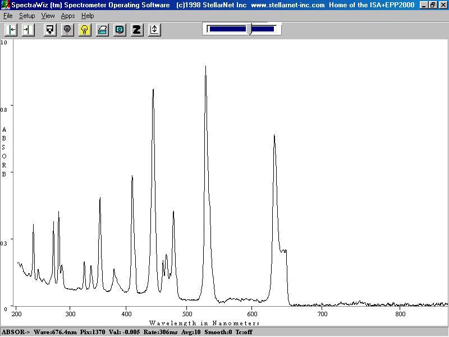Click the Wave:676.4nm status bar readout
Screen dimensions: 449x337
pyautogui.click(x=55, y=332)
